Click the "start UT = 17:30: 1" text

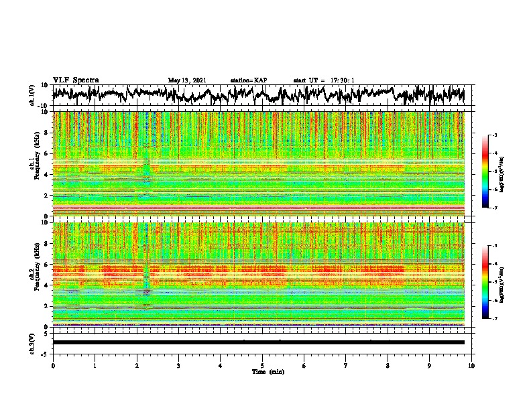(324, 80)
